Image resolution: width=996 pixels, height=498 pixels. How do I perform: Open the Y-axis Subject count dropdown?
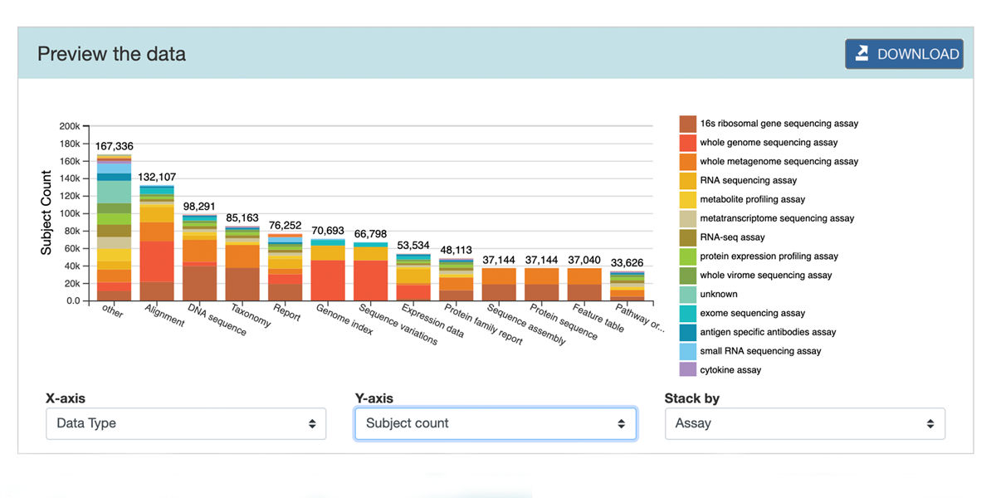[x=496, y=423]
